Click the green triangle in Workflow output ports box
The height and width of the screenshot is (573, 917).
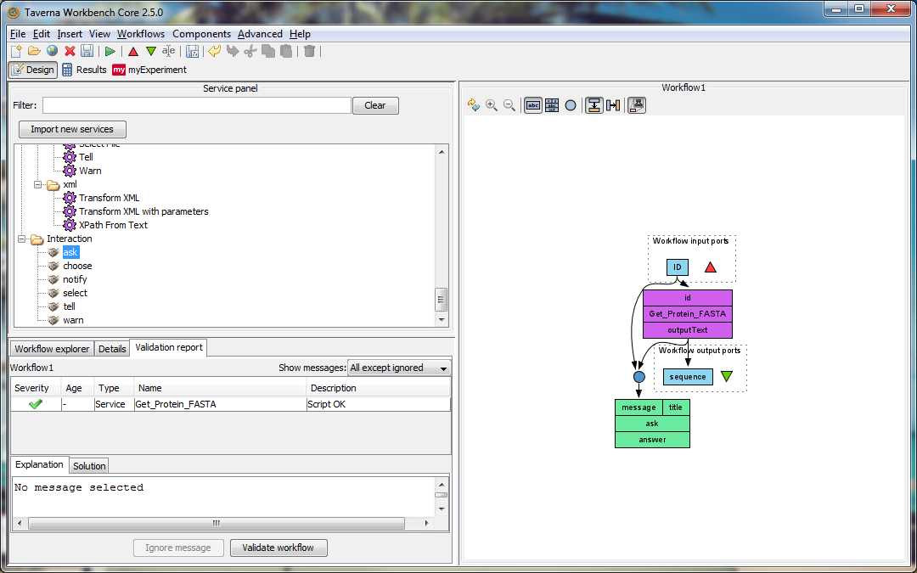(726, 377)
